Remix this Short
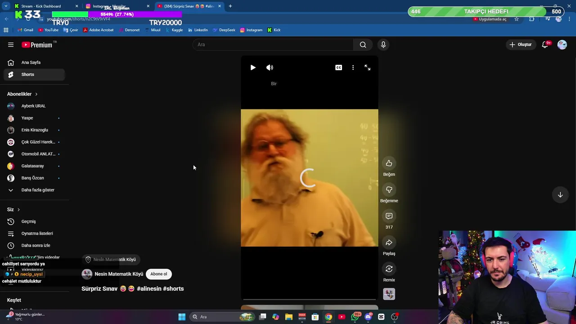 (389, 269)
